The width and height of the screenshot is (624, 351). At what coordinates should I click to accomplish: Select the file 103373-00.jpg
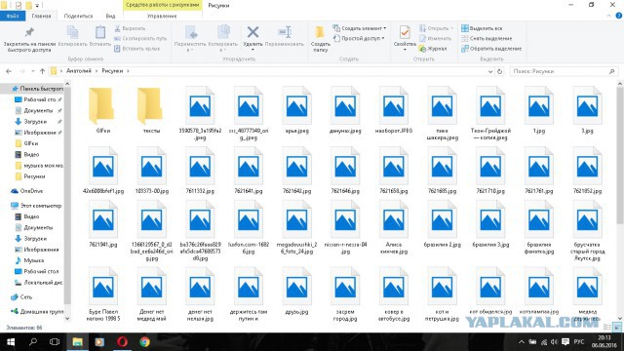click(x=151, y=171)
